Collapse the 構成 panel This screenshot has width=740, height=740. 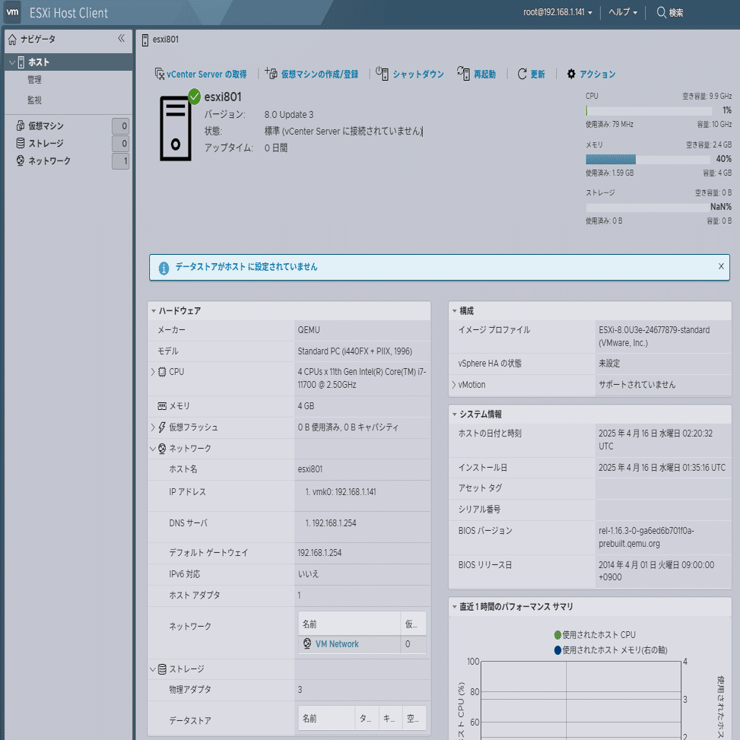455,311
